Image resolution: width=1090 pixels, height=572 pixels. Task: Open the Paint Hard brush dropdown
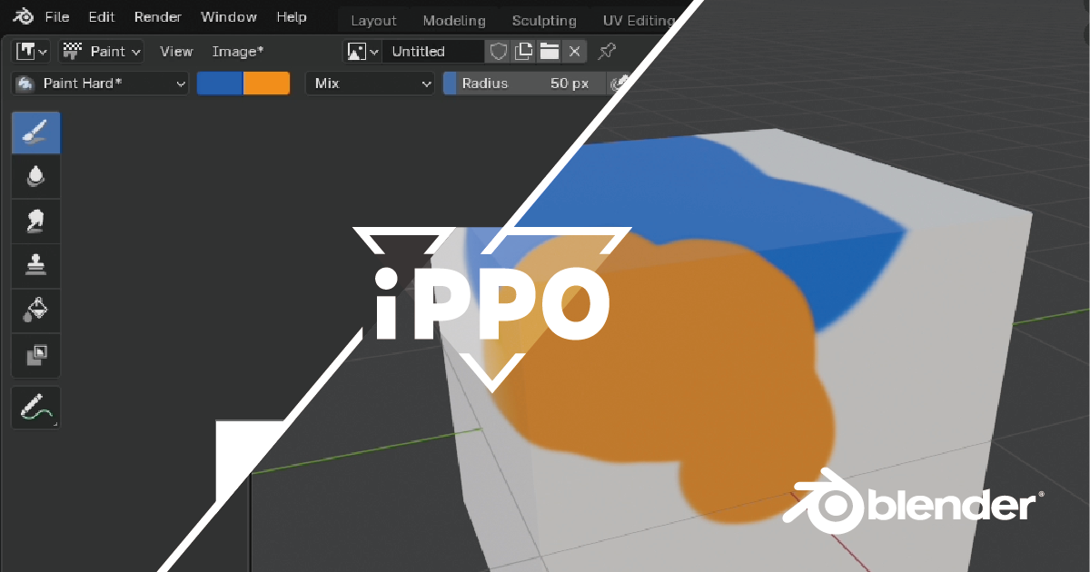point(101,84)
